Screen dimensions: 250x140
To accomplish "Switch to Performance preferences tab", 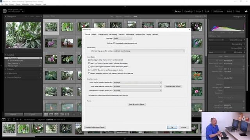I will (130, 35).
